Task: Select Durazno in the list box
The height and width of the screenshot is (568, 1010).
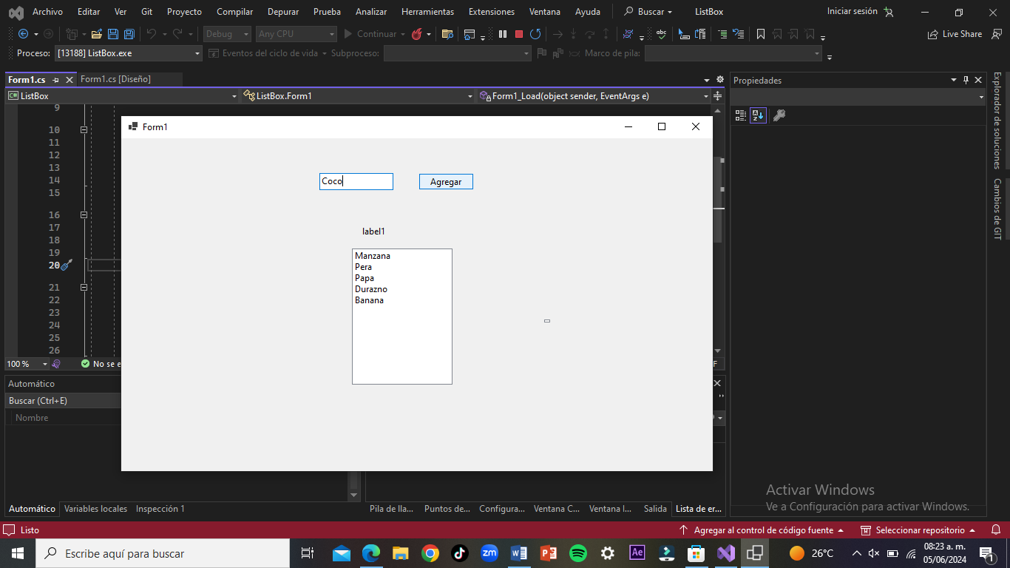Action: (x=371, y=289)
